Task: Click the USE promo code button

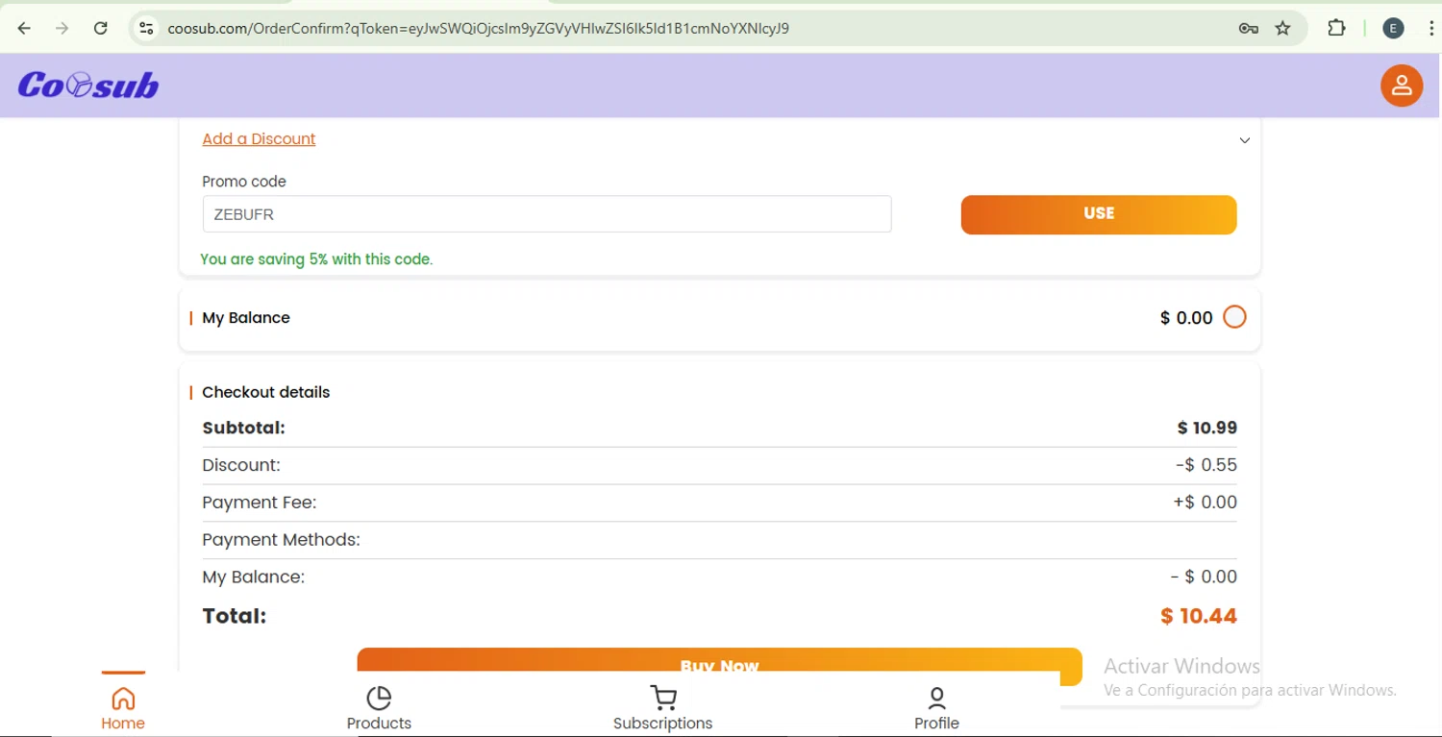Action: point(1099,214)
